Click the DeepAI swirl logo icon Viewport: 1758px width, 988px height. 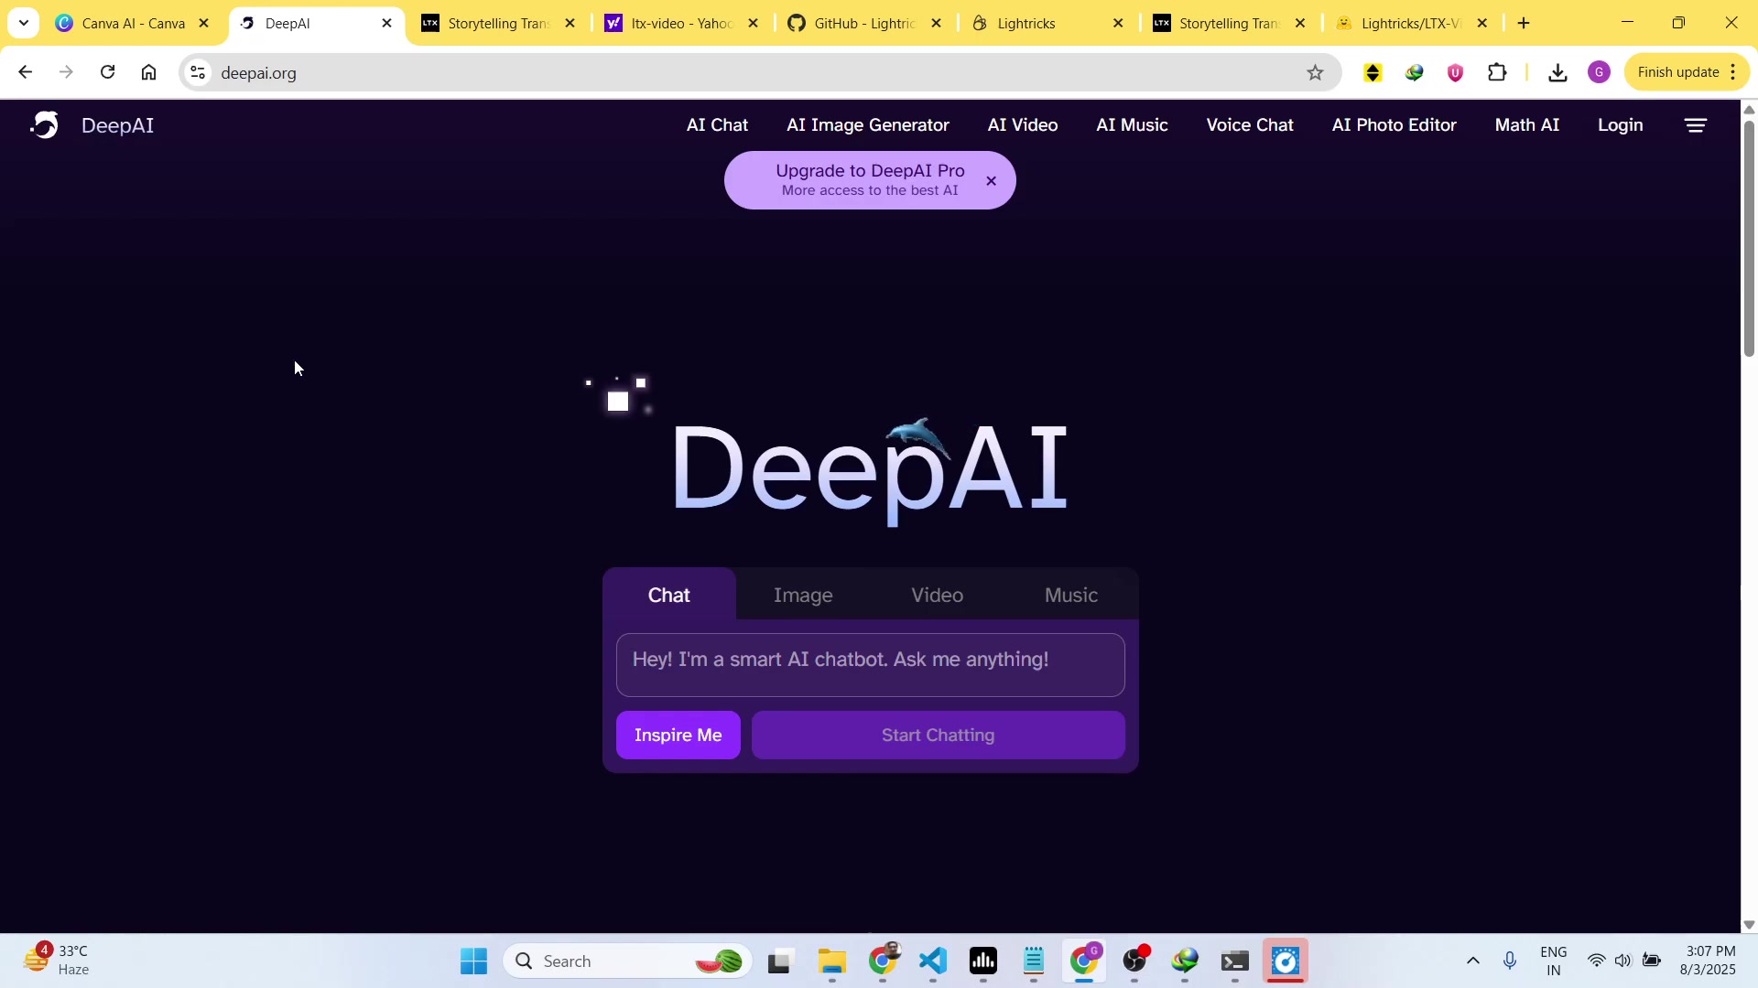(x=44, y=125)
